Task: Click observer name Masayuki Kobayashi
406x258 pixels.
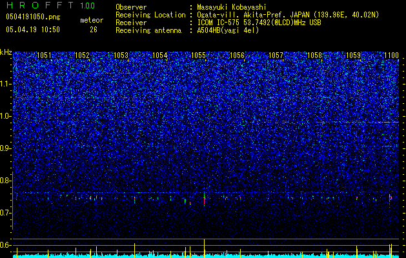Action: [232, 8]
